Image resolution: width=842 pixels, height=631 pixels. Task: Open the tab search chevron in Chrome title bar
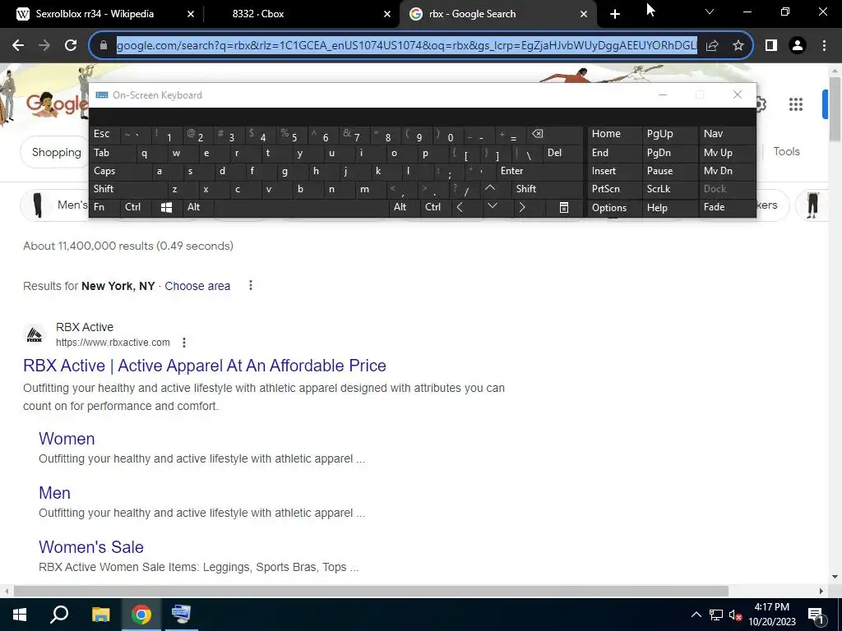[710, 12]
